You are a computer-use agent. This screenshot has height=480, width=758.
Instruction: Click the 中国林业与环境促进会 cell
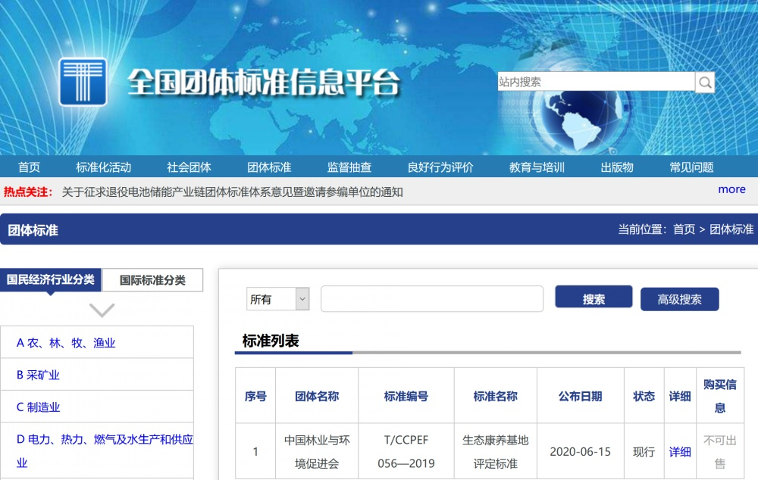[317, 451]
